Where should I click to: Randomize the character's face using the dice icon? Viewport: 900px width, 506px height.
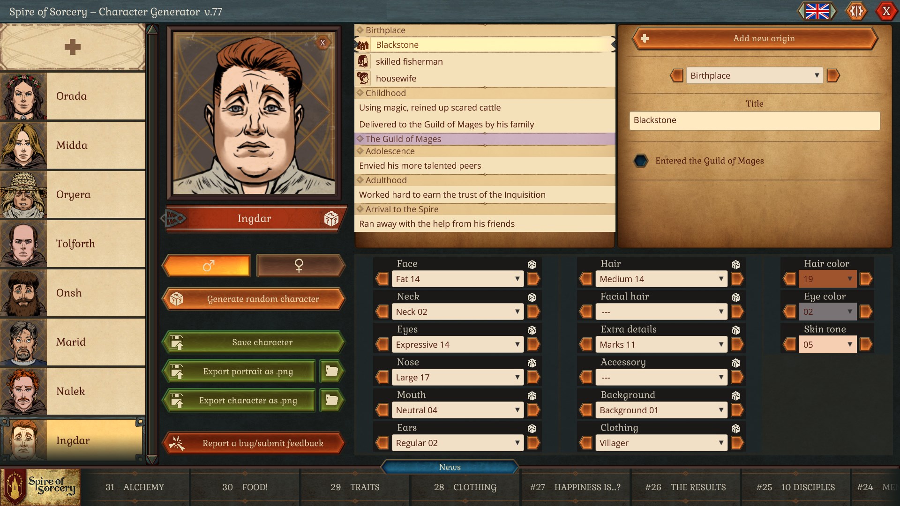pos(533,264)
